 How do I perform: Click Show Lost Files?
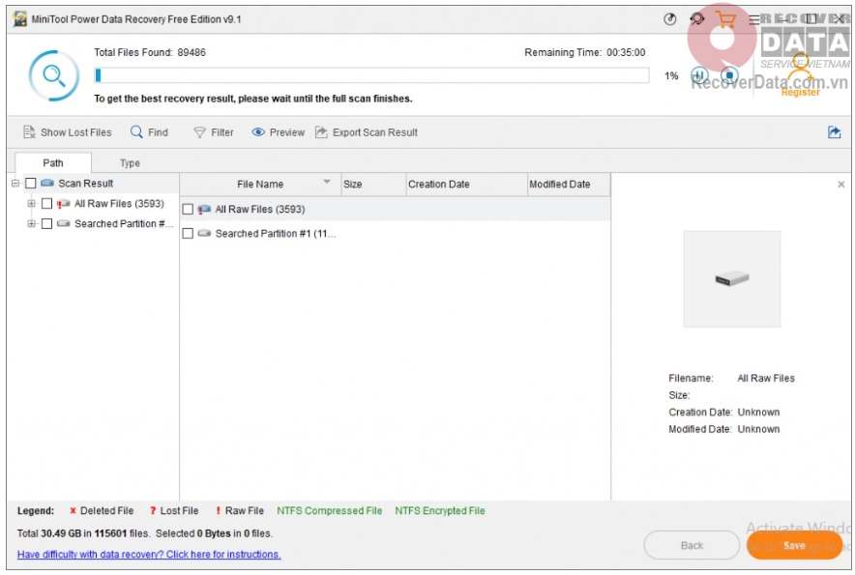[x=67, y=132]
